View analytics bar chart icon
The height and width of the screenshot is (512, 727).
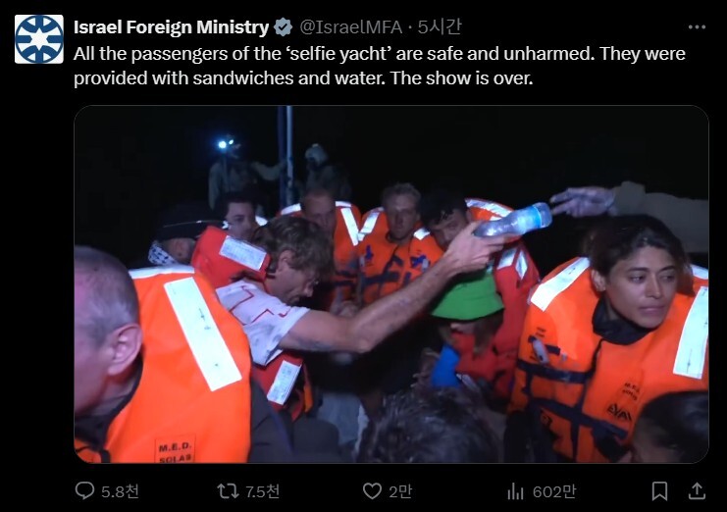click(516, 491)
